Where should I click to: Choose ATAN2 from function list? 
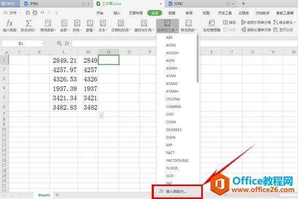click(172, 84)
